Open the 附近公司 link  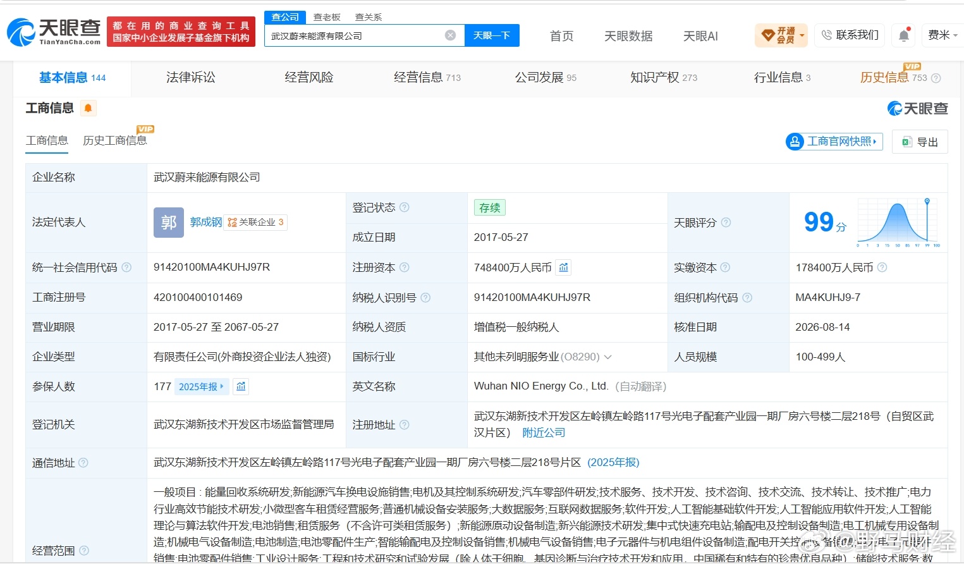544,433
